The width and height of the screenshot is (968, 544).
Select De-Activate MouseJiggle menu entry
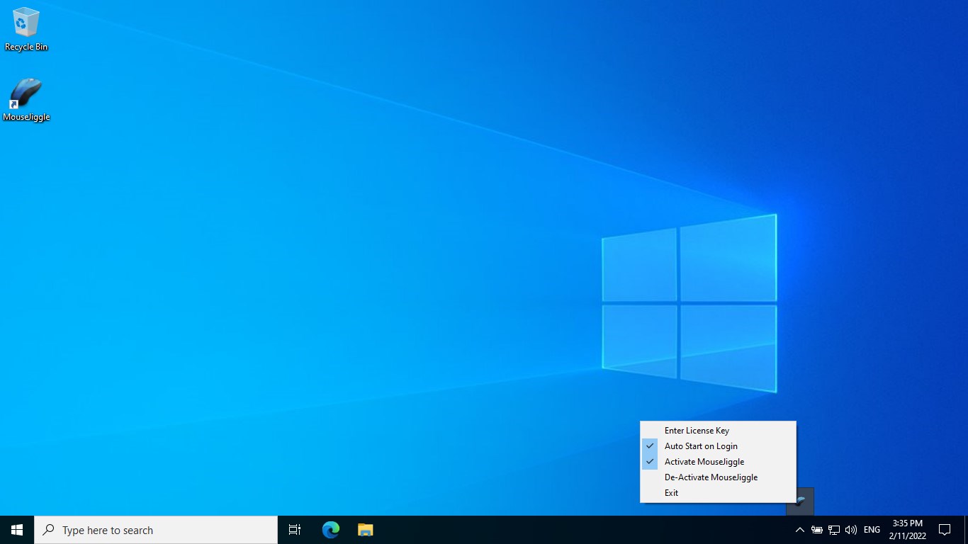(718, 477)
